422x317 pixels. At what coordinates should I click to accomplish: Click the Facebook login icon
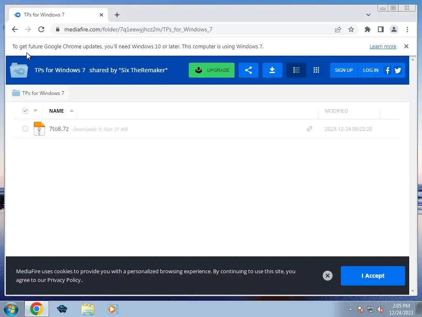tap(387, 70)
